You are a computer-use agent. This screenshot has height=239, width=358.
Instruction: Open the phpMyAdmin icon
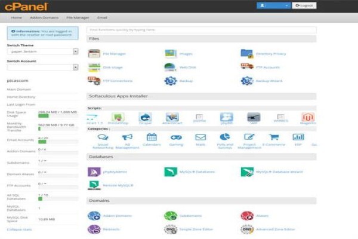coord(94,171)
